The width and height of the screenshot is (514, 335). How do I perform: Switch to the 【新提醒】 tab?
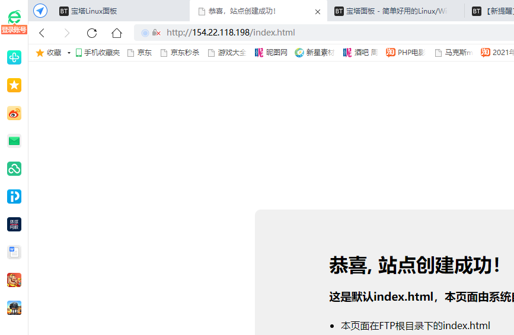(x=491, y=11)
